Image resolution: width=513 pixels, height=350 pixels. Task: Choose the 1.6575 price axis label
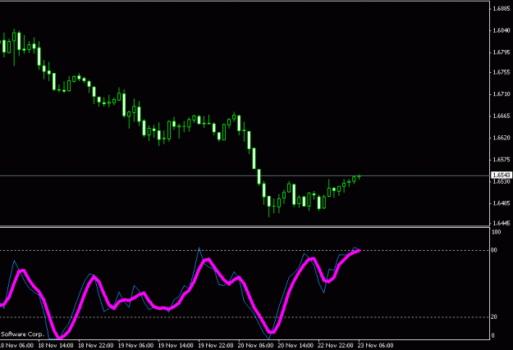(x=502, y=160)
